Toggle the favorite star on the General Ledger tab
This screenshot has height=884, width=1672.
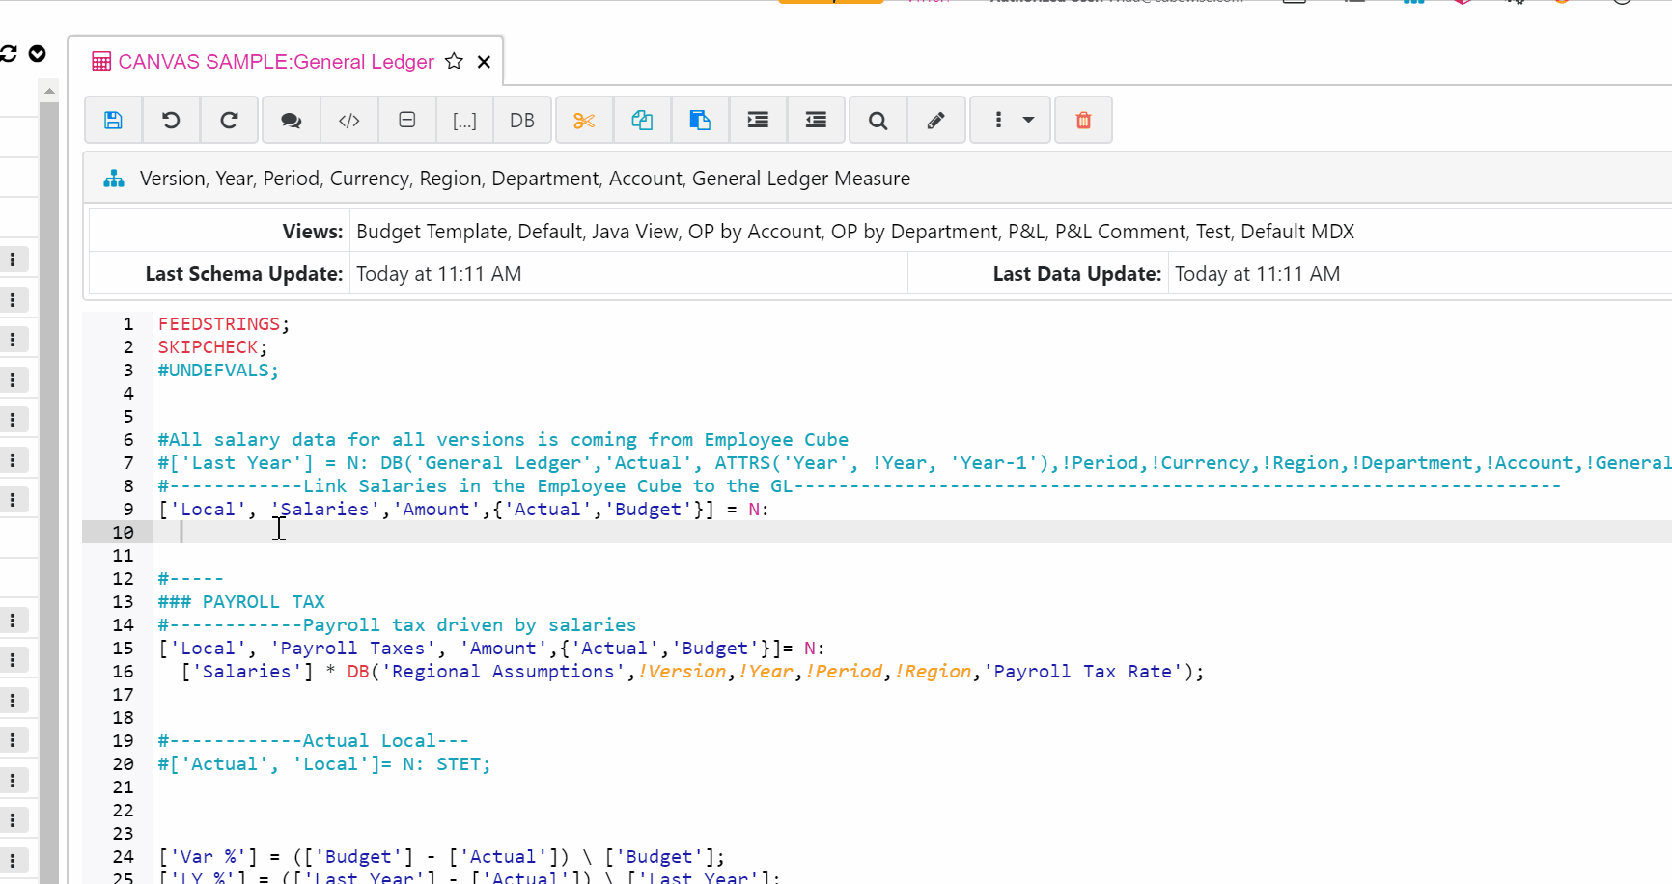[x=453, y=61]
